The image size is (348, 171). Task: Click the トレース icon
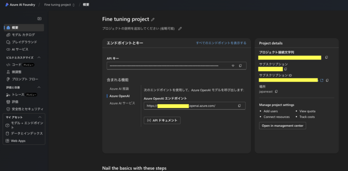coord(8,95)
